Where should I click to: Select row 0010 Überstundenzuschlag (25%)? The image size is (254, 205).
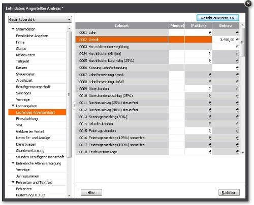point(157,96)
